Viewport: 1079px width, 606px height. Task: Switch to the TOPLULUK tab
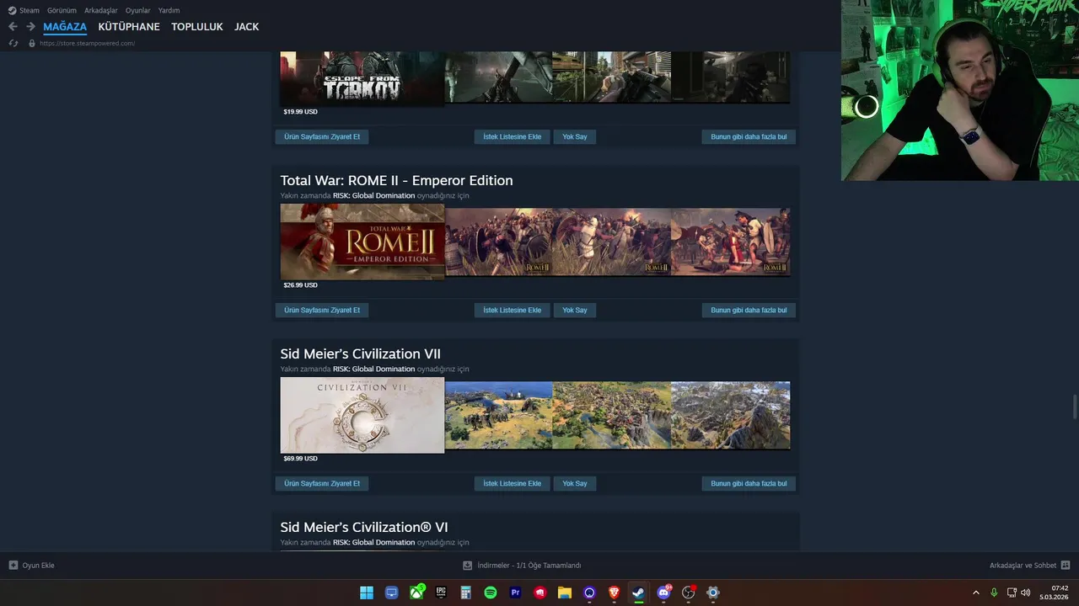197,27
